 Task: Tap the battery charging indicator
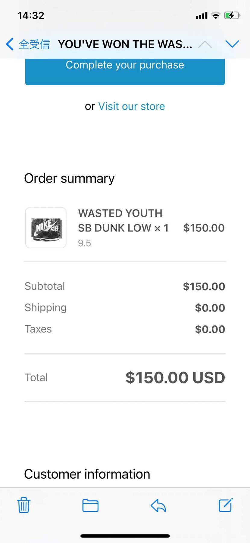pyautogui.click(x=232, y=15)
